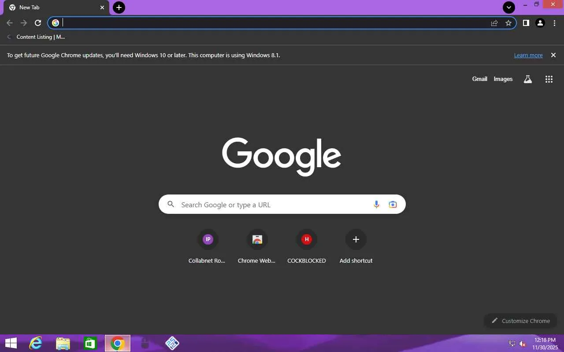Open the taskbar clock showing 12:18 PM
Image resolution: width=564 pixels, height=352 pixels.
(545, 344)
